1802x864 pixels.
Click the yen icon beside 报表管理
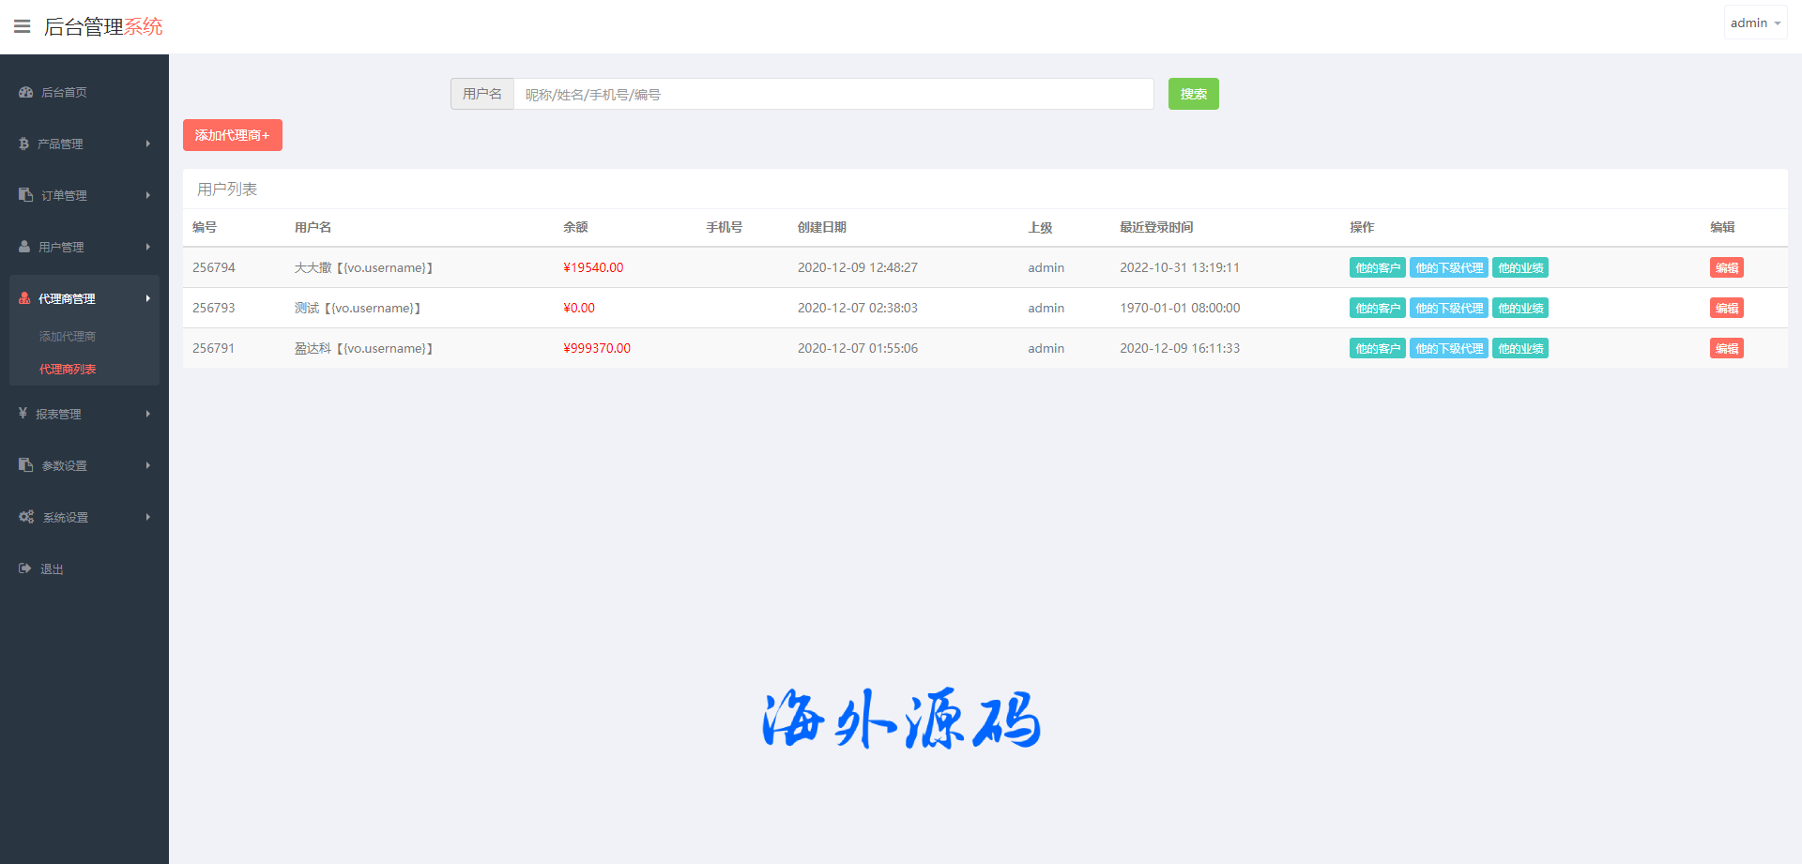[23, 414]
